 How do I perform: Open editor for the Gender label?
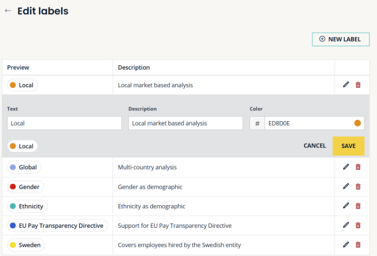click(x=346, y=186)
